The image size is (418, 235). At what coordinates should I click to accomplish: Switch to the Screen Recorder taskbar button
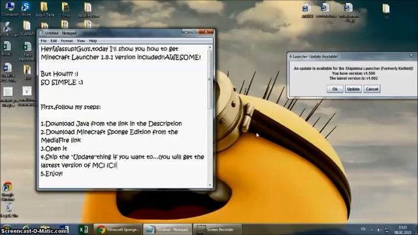coord(217,229)
